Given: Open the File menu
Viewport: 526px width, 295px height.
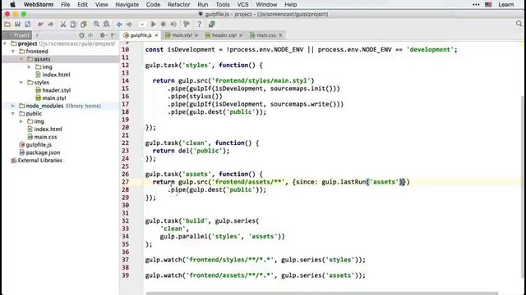Looking at the screenshot, I should [x=65, y=5].
